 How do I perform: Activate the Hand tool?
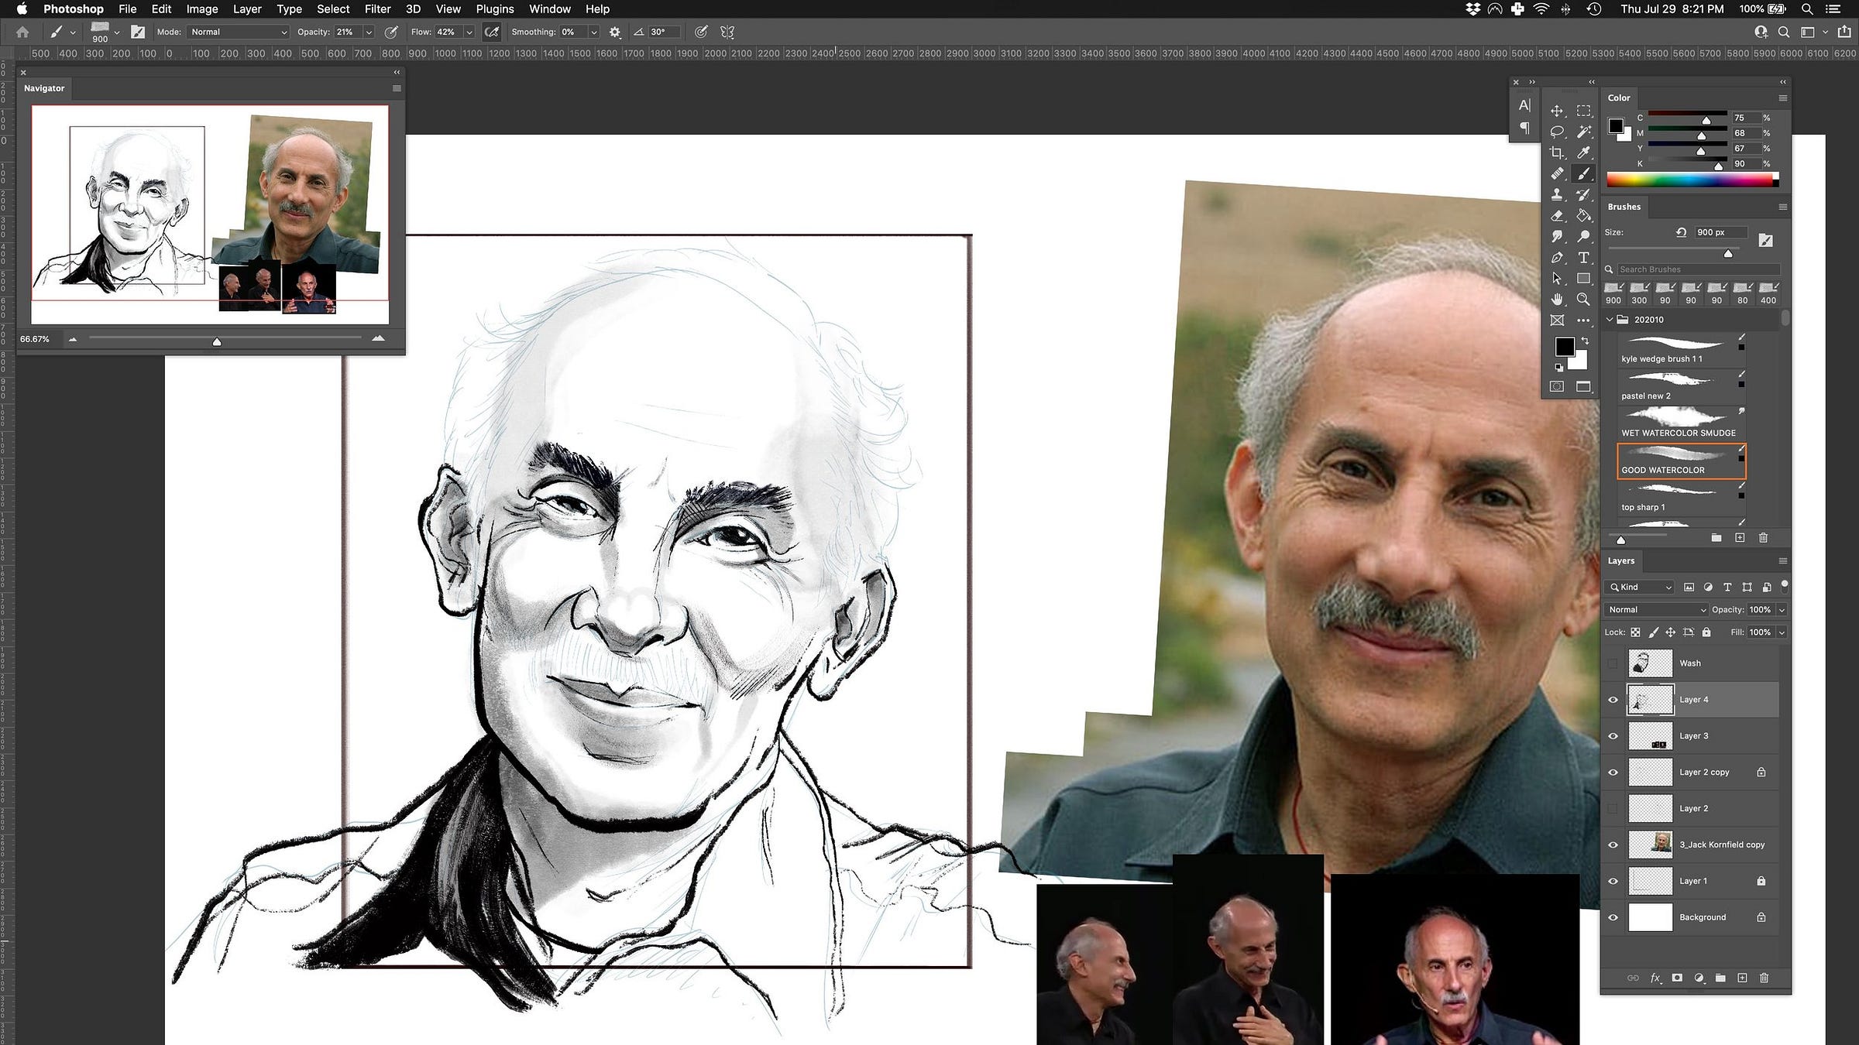coord(1557,300)
